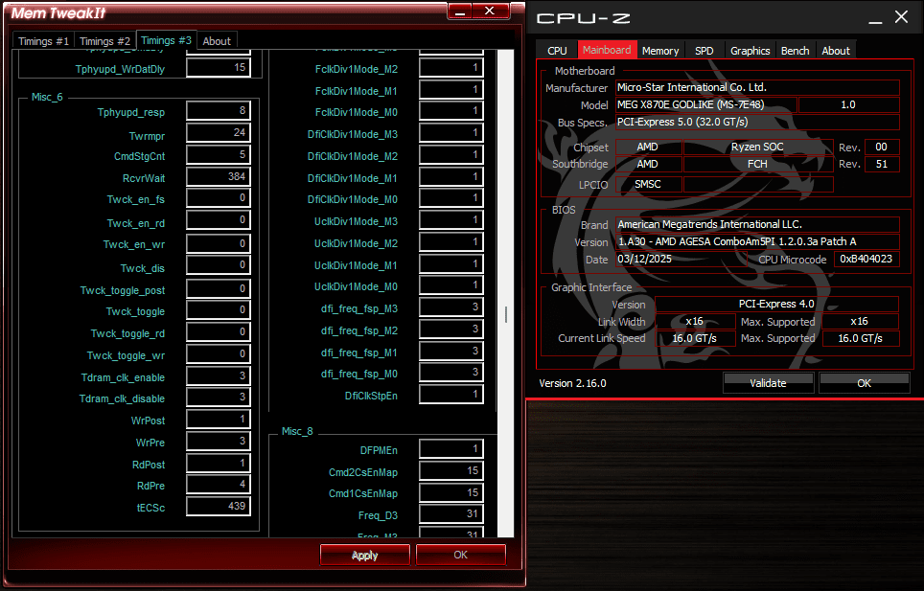This screenshot has width=924, height=591.
Task: Select the CmdStgCnt input field
Action: [x=218, y=155]
